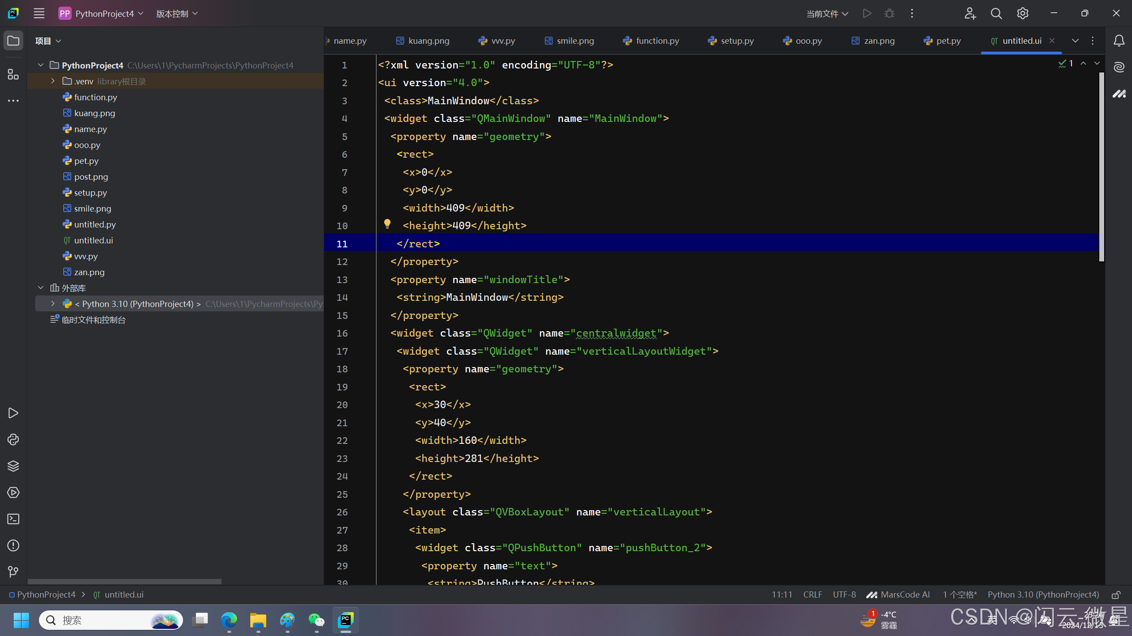Click the CRLF line separator in status bar
1132x636 pixels.
813,595
